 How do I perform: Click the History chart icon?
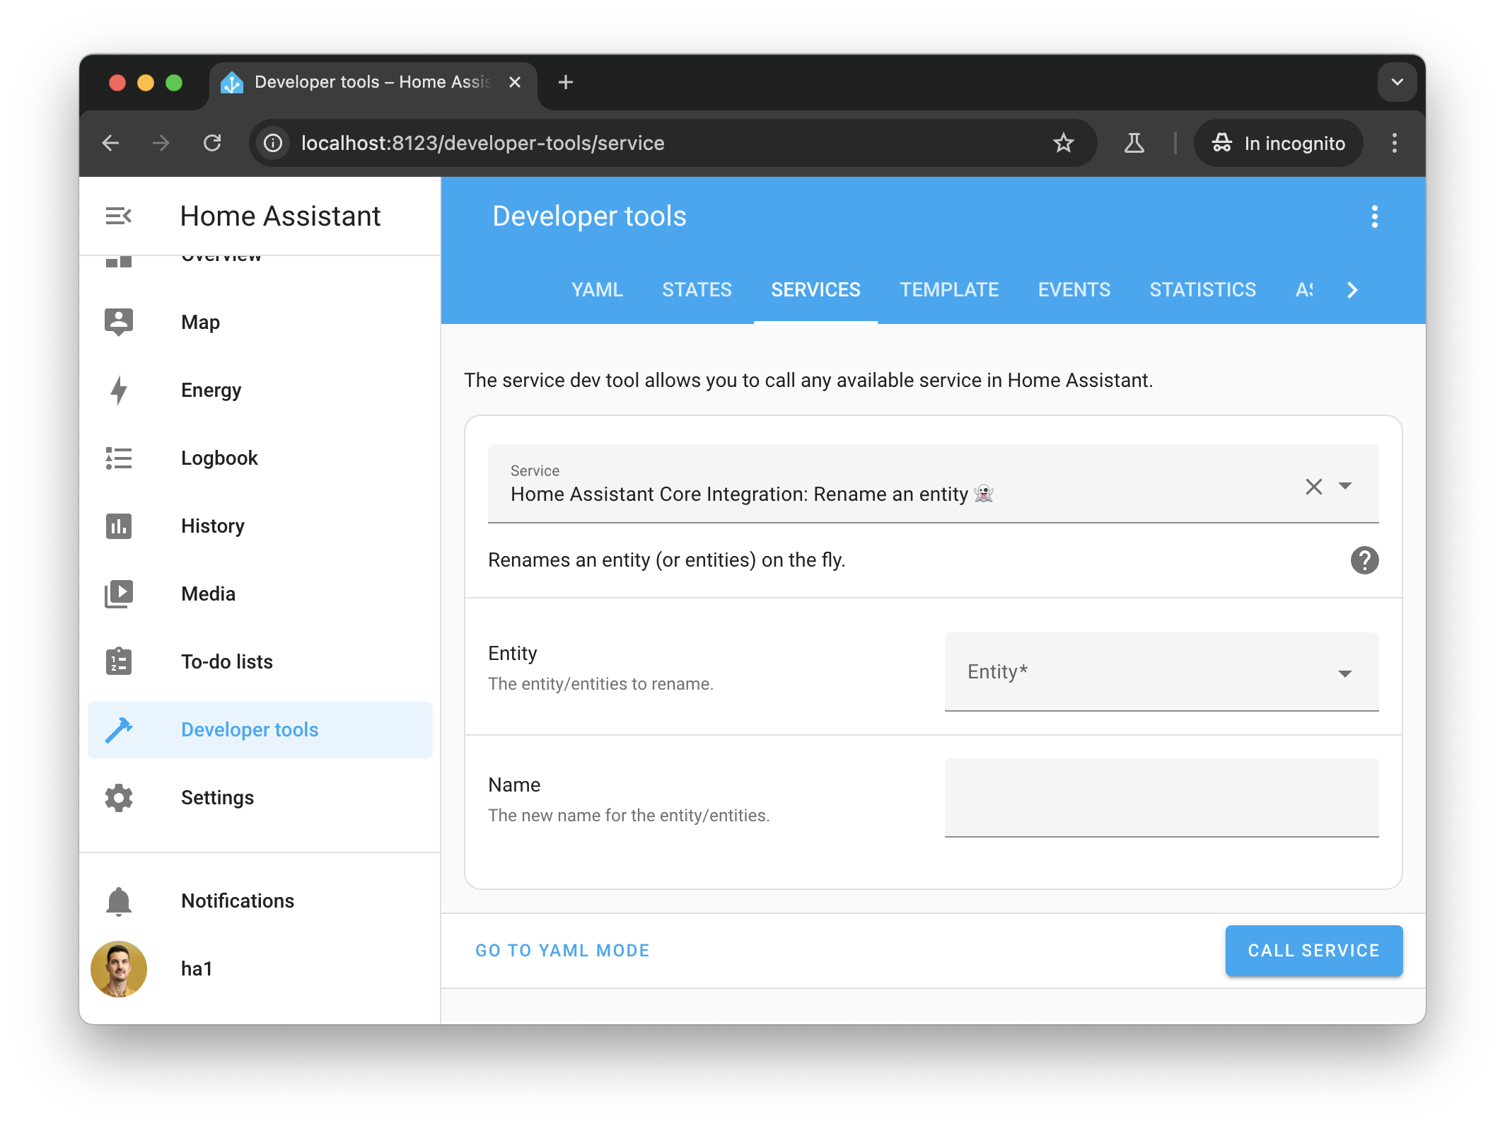pyautogui.click(x=119, y=526)
